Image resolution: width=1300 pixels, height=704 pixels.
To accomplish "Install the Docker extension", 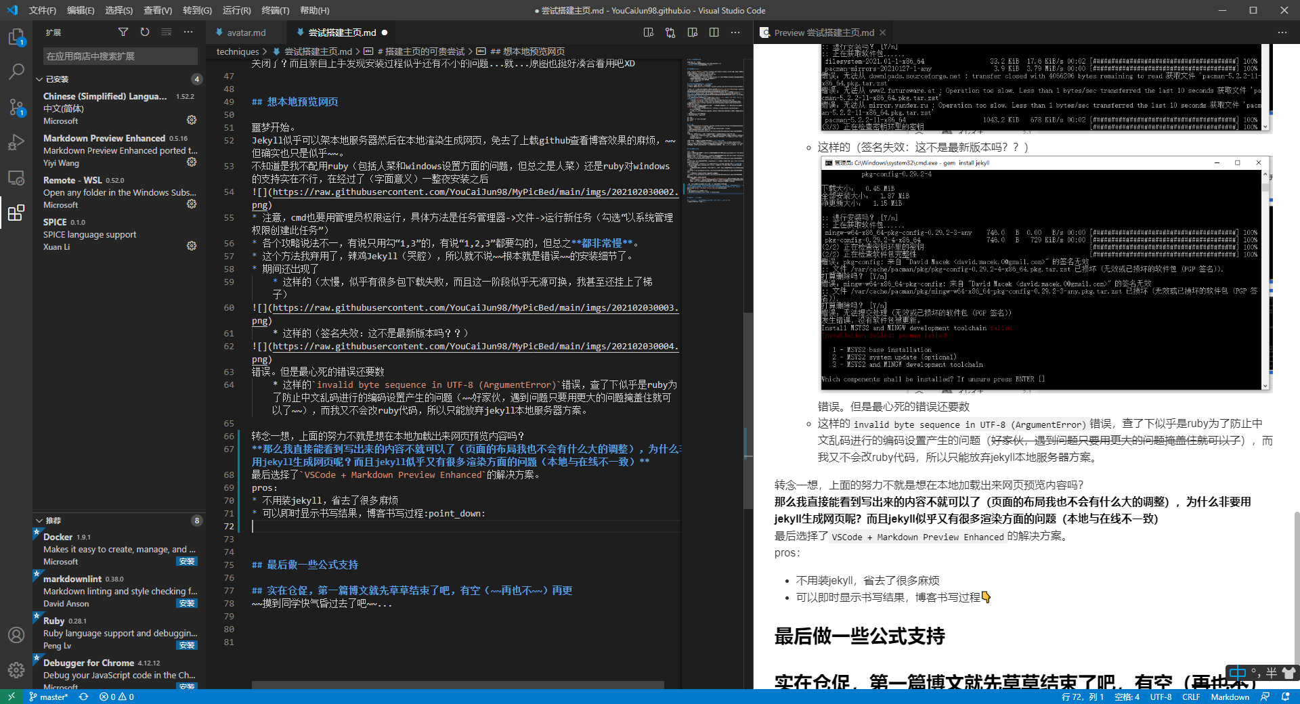I will point(186,561).
